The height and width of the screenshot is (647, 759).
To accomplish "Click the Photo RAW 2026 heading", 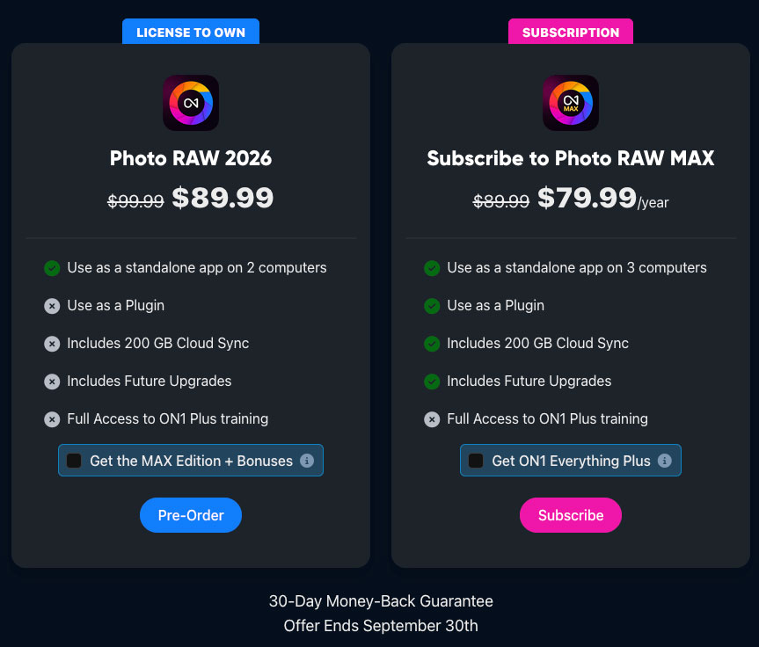I will (x=191, y=158).
